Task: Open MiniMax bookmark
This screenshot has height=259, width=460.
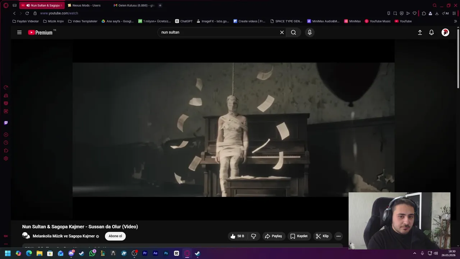Action: click(x=352, y=21)
